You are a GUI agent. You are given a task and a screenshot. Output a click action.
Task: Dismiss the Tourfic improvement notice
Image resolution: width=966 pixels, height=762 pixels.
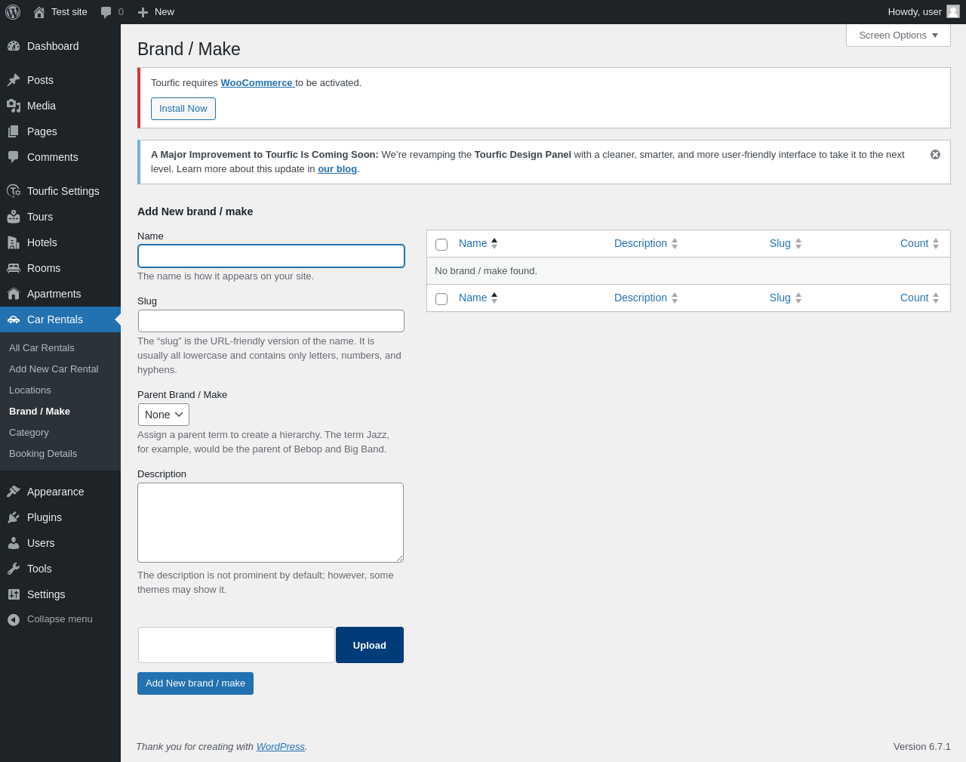tap(935, 154)
